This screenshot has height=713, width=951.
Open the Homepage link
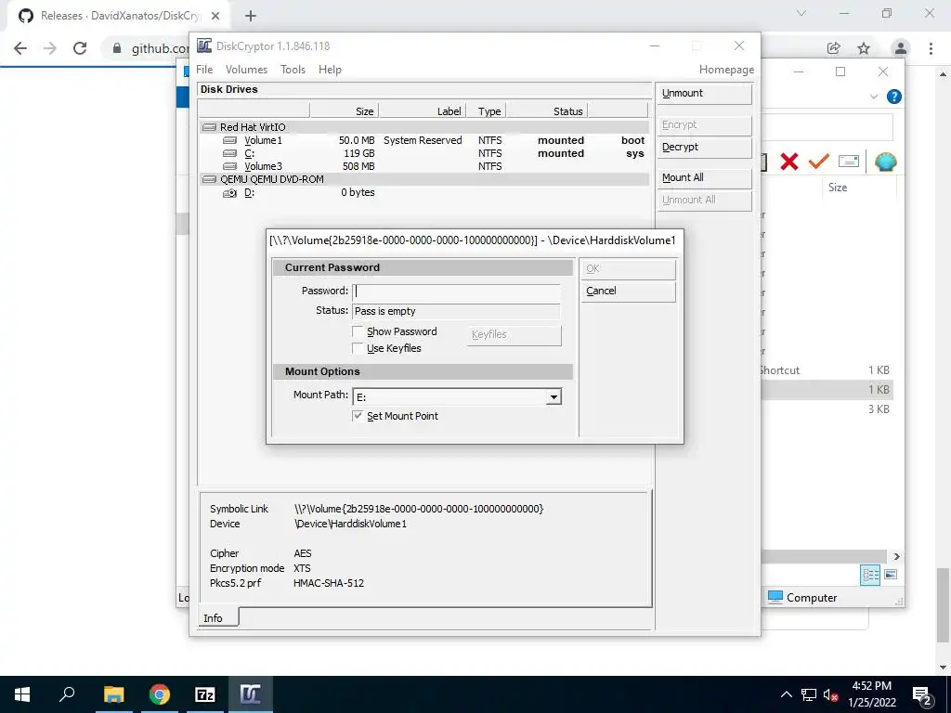pos(726,70)
